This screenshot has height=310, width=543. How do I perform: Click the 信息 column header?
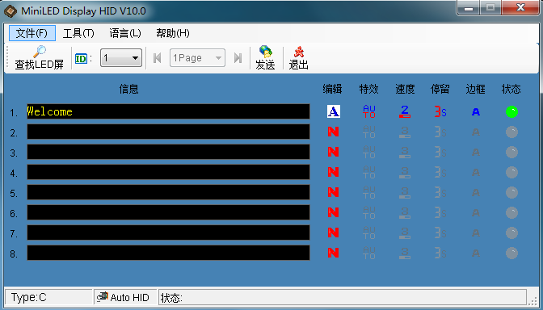pyautogui.click(x=128, y=89)
